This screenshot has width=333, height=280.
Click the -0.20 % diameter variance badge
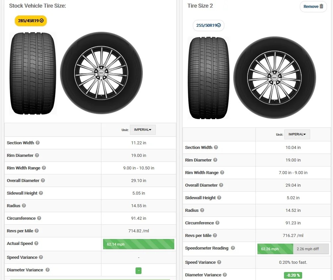(293, 275)
